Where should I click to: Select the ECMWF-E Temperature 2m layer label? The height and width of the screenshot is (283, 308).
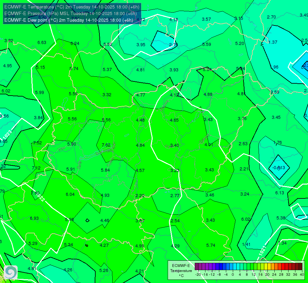72,7
